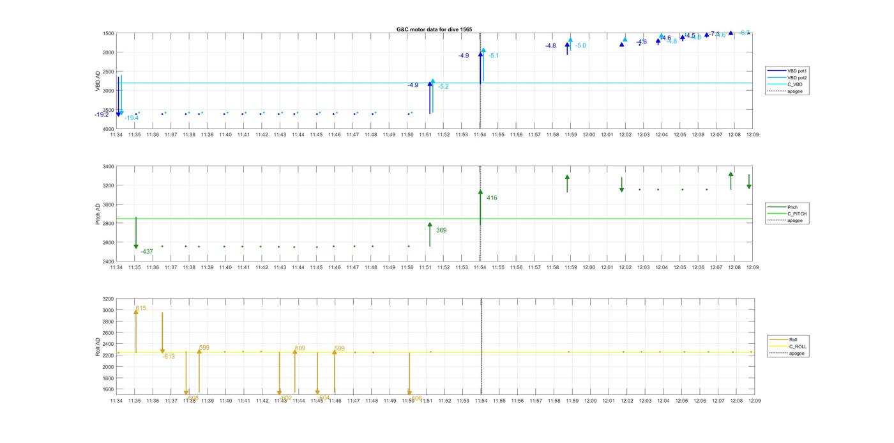Select C_ROLL legend entry
This screenshot has width=894, height=443.
tap(788, 346)
